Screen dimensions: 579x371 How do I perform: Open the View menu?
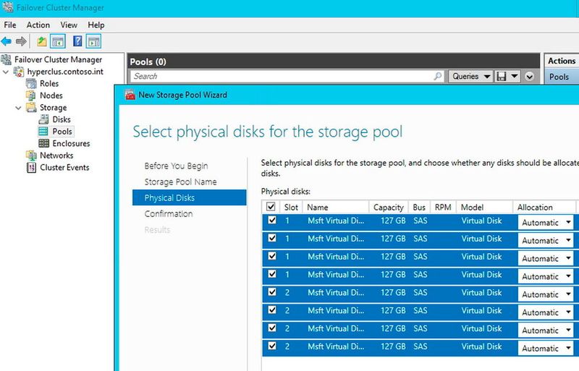point(69,25)
